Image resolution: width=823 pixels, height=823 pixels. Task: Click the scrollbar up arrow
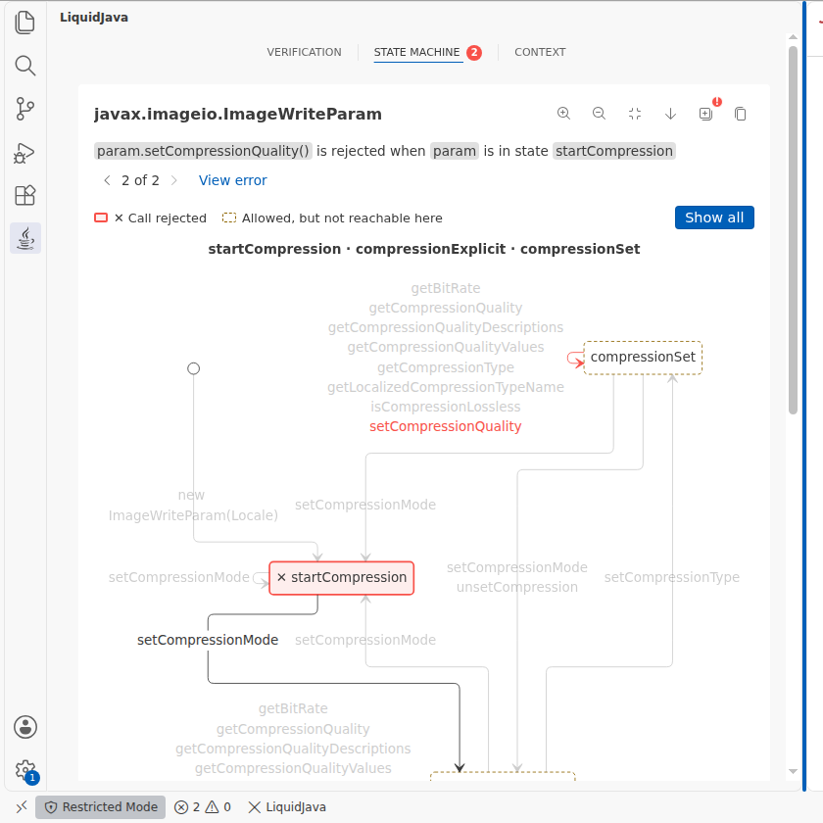pyautogui.click(x=793, y=37)
